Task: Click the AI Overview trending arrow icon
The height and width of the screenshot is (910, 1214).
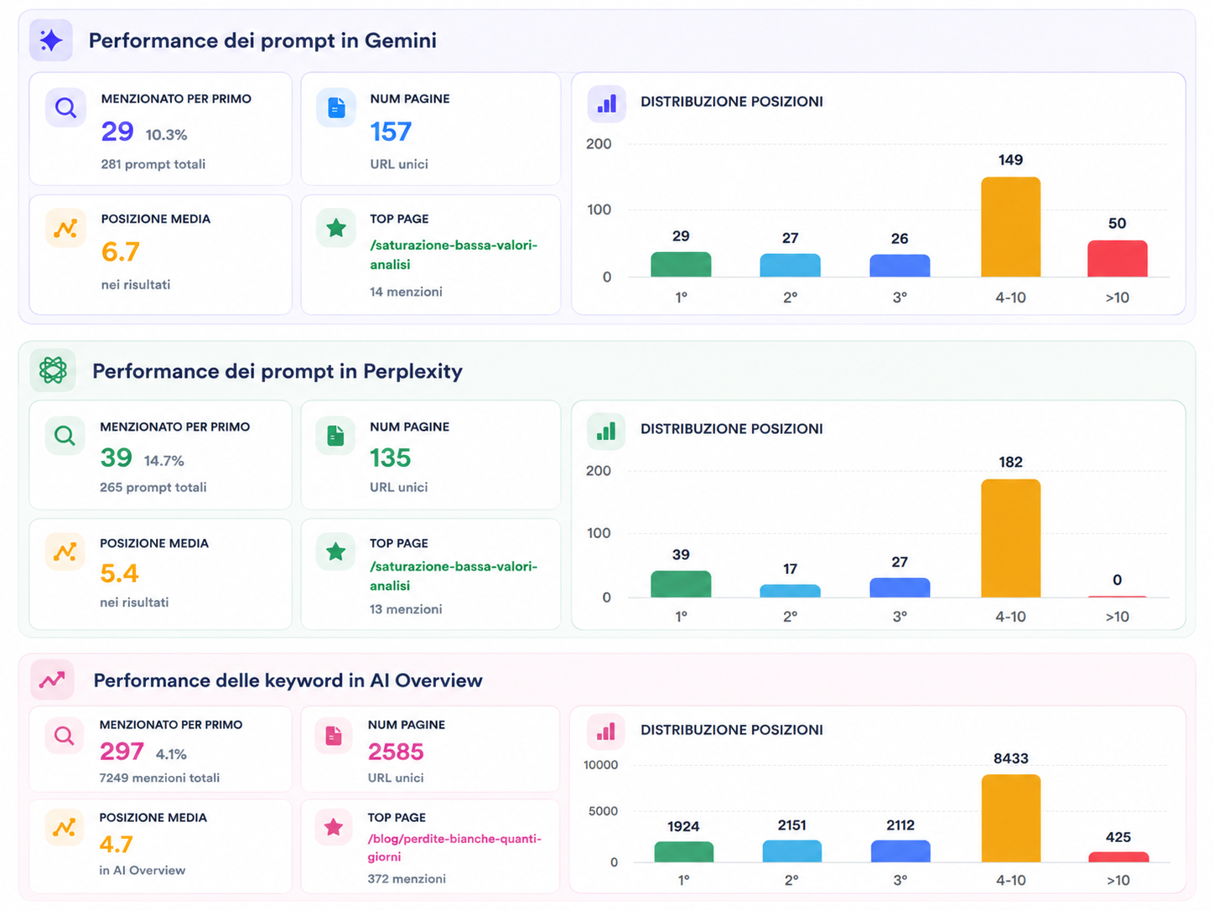Action: [x=52, y=680]
